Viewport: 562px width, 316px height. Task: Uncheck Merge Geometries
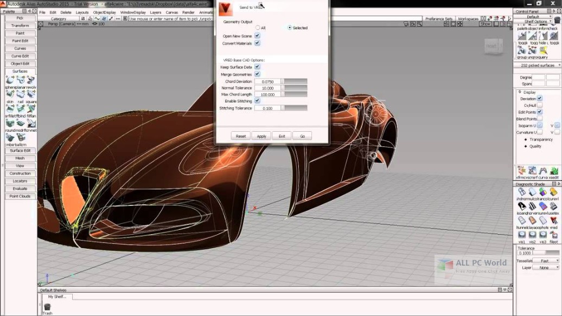click(x=257, y=74)
